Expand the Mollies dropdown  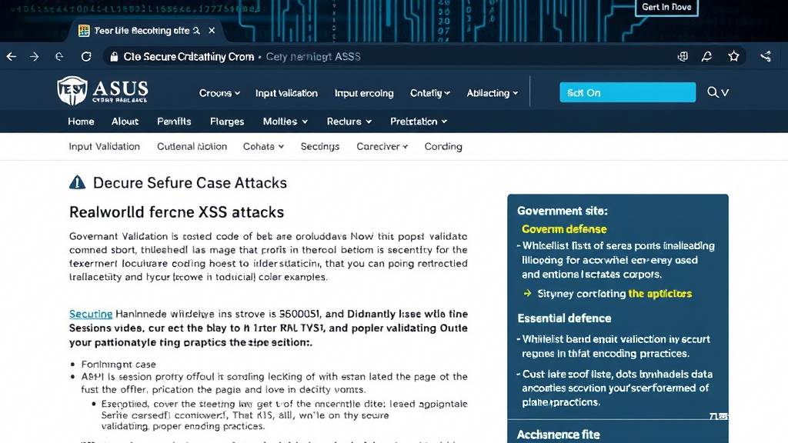[285, 122]
